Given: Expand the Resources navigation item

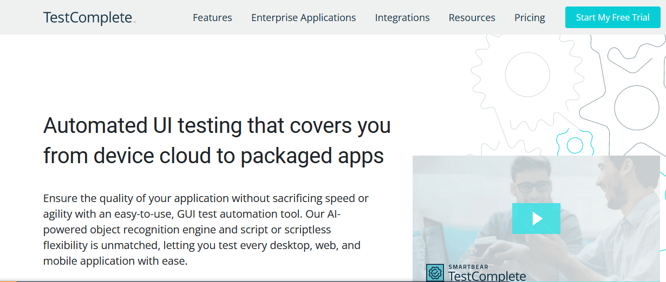Looking at the screenshot, I should click(x=472, y=18).
